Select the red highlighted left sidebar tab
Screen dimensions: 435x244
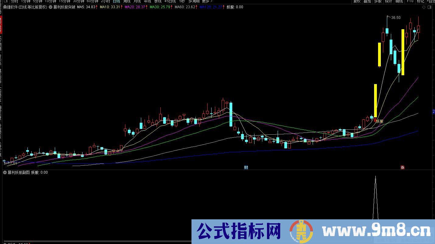1,25
